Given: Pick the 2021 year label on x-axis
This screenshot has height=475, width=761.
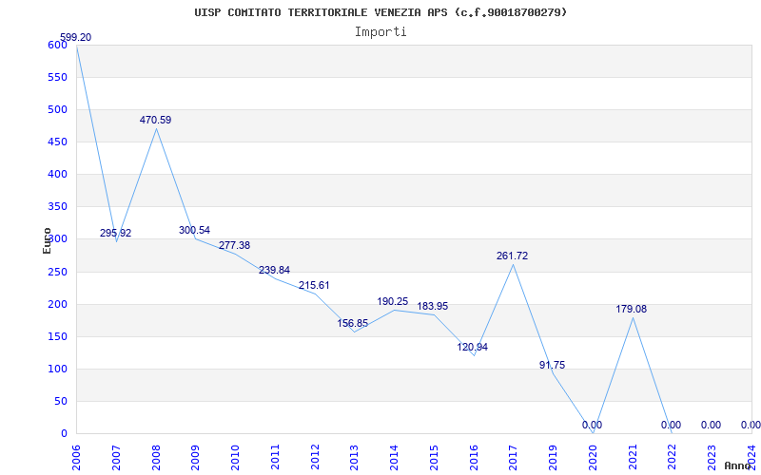Looking at the screenshot, I should [633, 457].
